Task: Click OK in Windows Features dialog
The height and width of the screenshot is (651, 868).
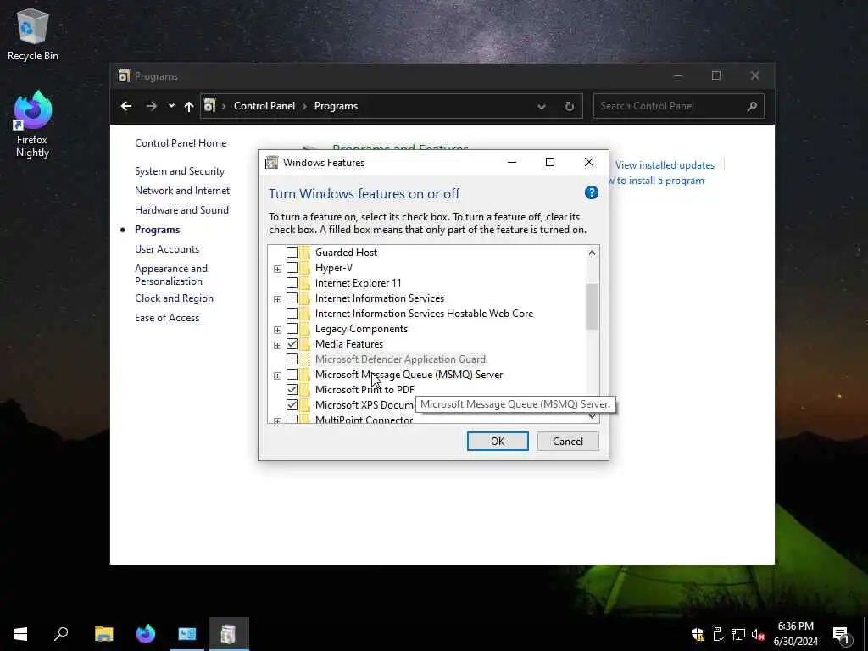Action: (x=498, y=441)
